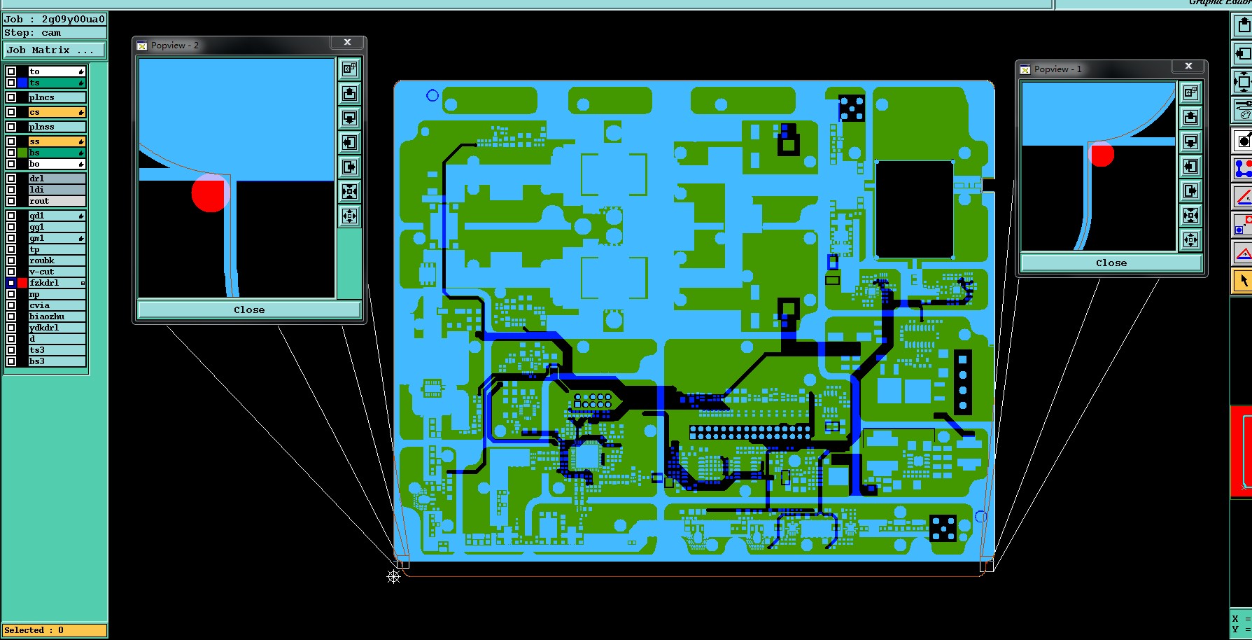
Task: Select the ss layer row
Action: (x=57, y=141)
